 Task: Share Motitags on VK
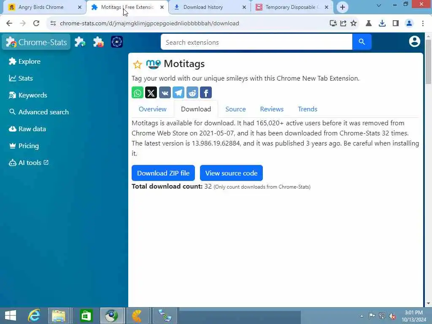(165, 92)
